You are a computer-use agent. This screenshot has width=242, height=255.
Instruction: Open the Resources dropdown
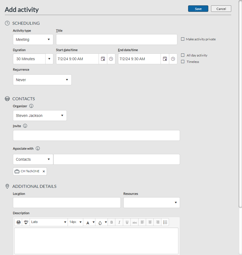176,202
